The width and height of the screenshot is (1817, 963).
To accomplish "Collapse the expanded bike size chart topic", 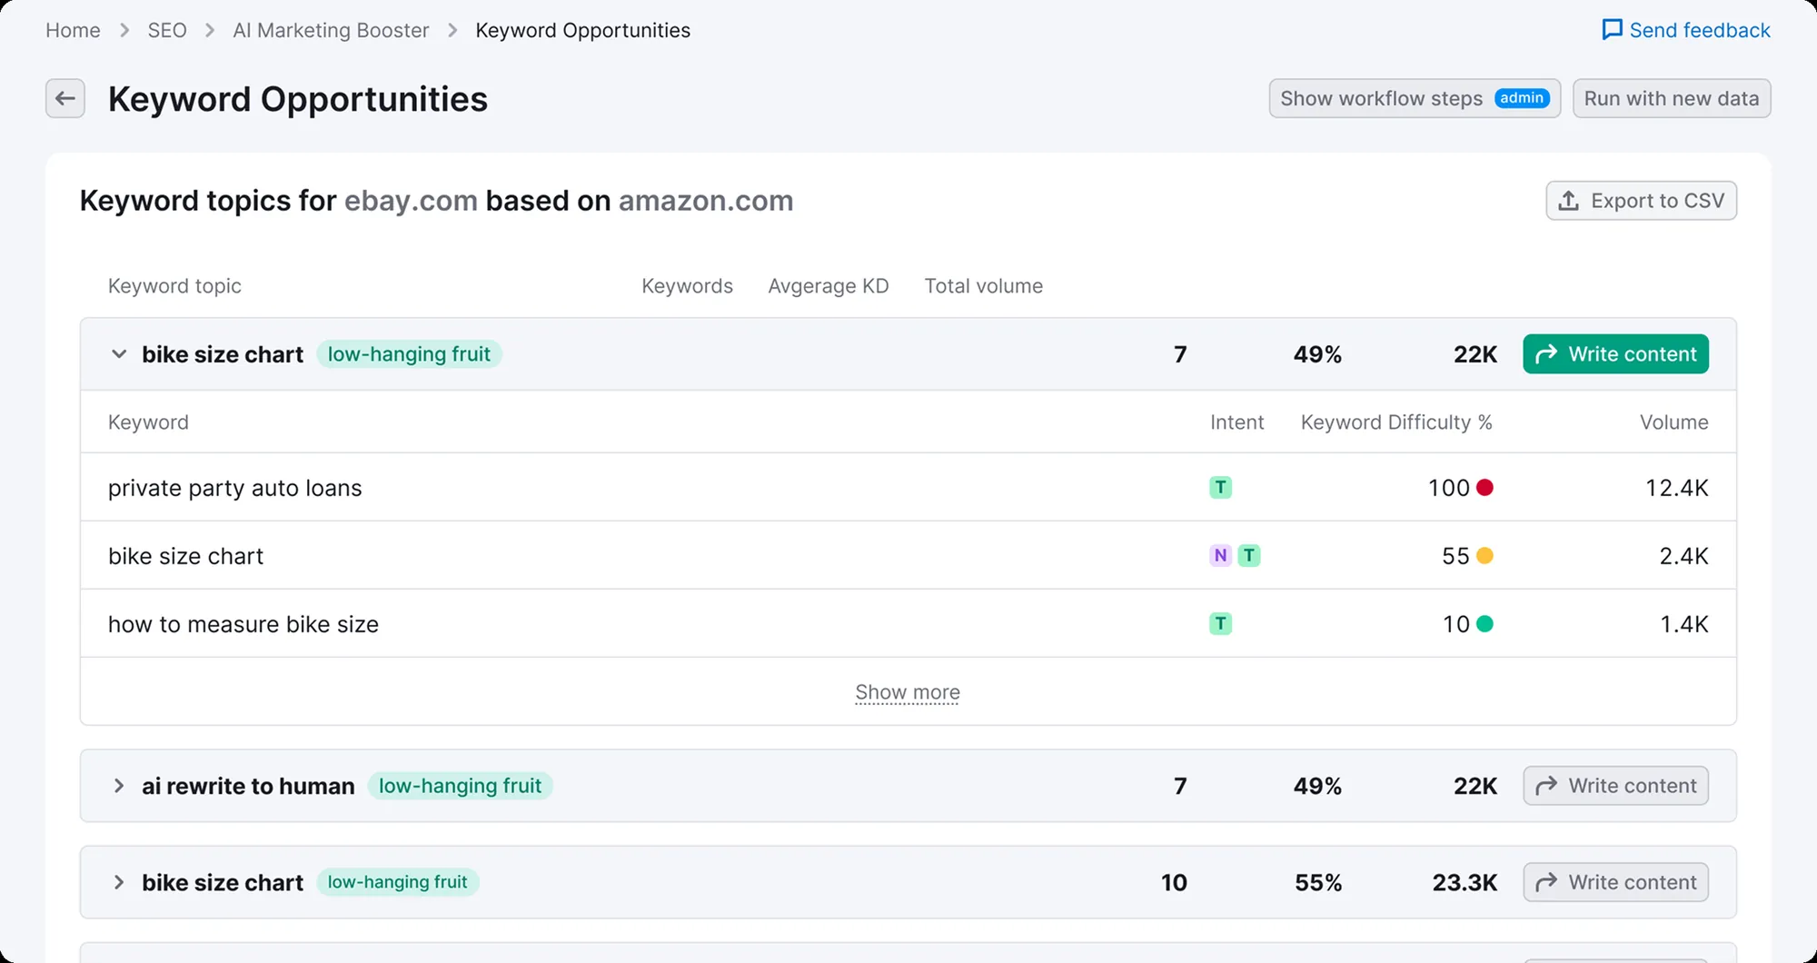I will click(119, 354).
